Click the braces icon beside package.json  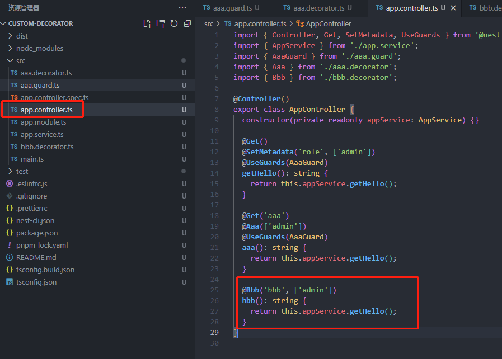pos(10,233)
